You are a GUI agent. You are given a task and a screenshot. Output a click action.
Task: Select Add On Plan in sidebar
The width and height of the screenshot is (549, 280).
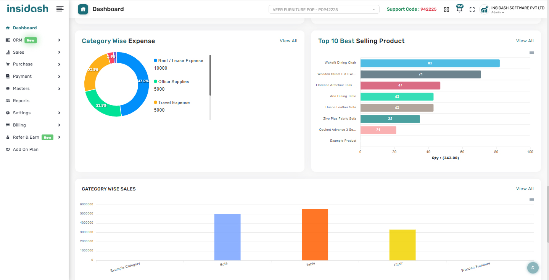pyautogui.click(x=26, y=149)
